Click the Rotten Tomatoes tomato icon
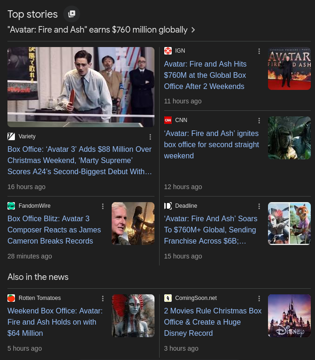 coord(11,298)
